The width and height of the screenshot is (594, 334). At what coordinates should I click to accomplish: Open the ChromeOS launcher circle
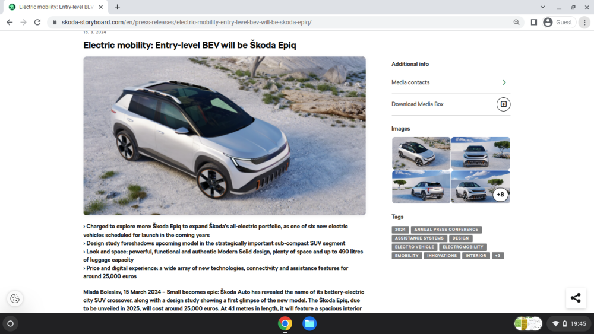(10, 324)
